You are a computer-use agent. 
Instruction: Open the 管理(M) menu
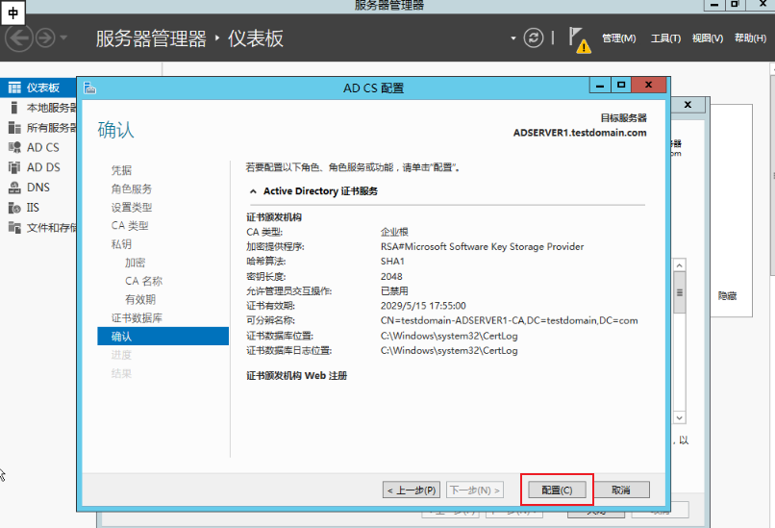tap(619, 38)
